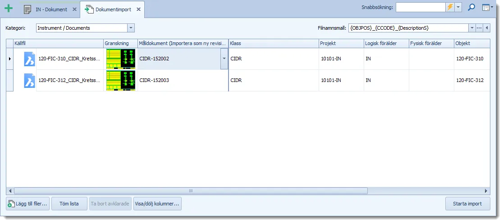Click the CIDR-152003 target document cell
503x223 pixels.
[183, 80]
